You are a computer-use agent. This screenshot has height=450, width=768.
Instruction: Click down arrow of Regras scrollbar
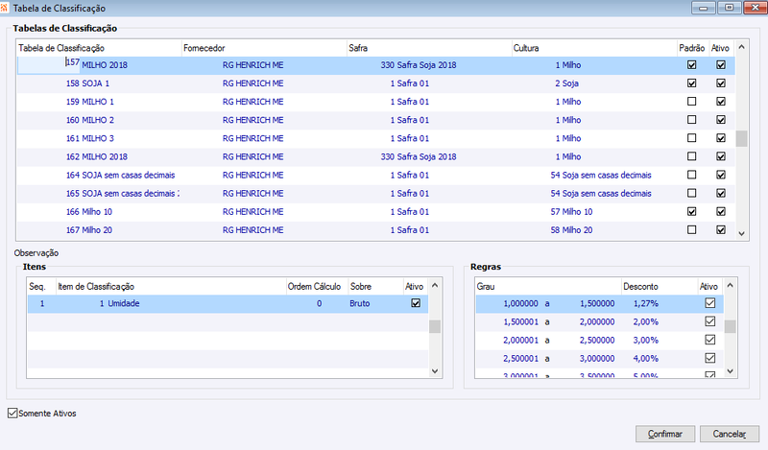pos(730,371)
